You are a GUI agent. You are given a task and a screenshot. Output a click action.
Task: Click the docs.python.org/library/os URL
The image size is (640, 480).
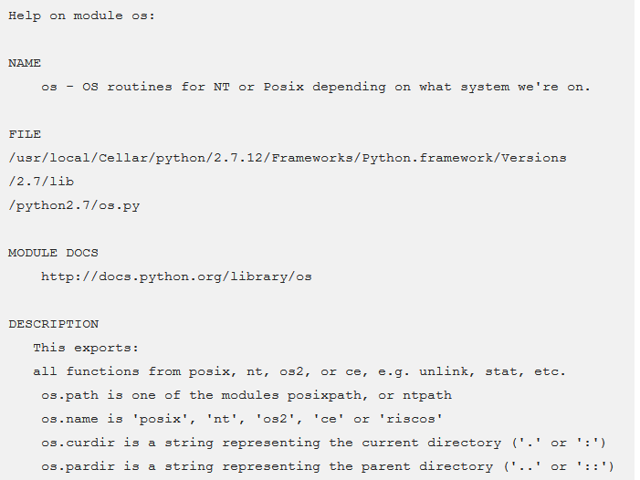coord(176,276)
